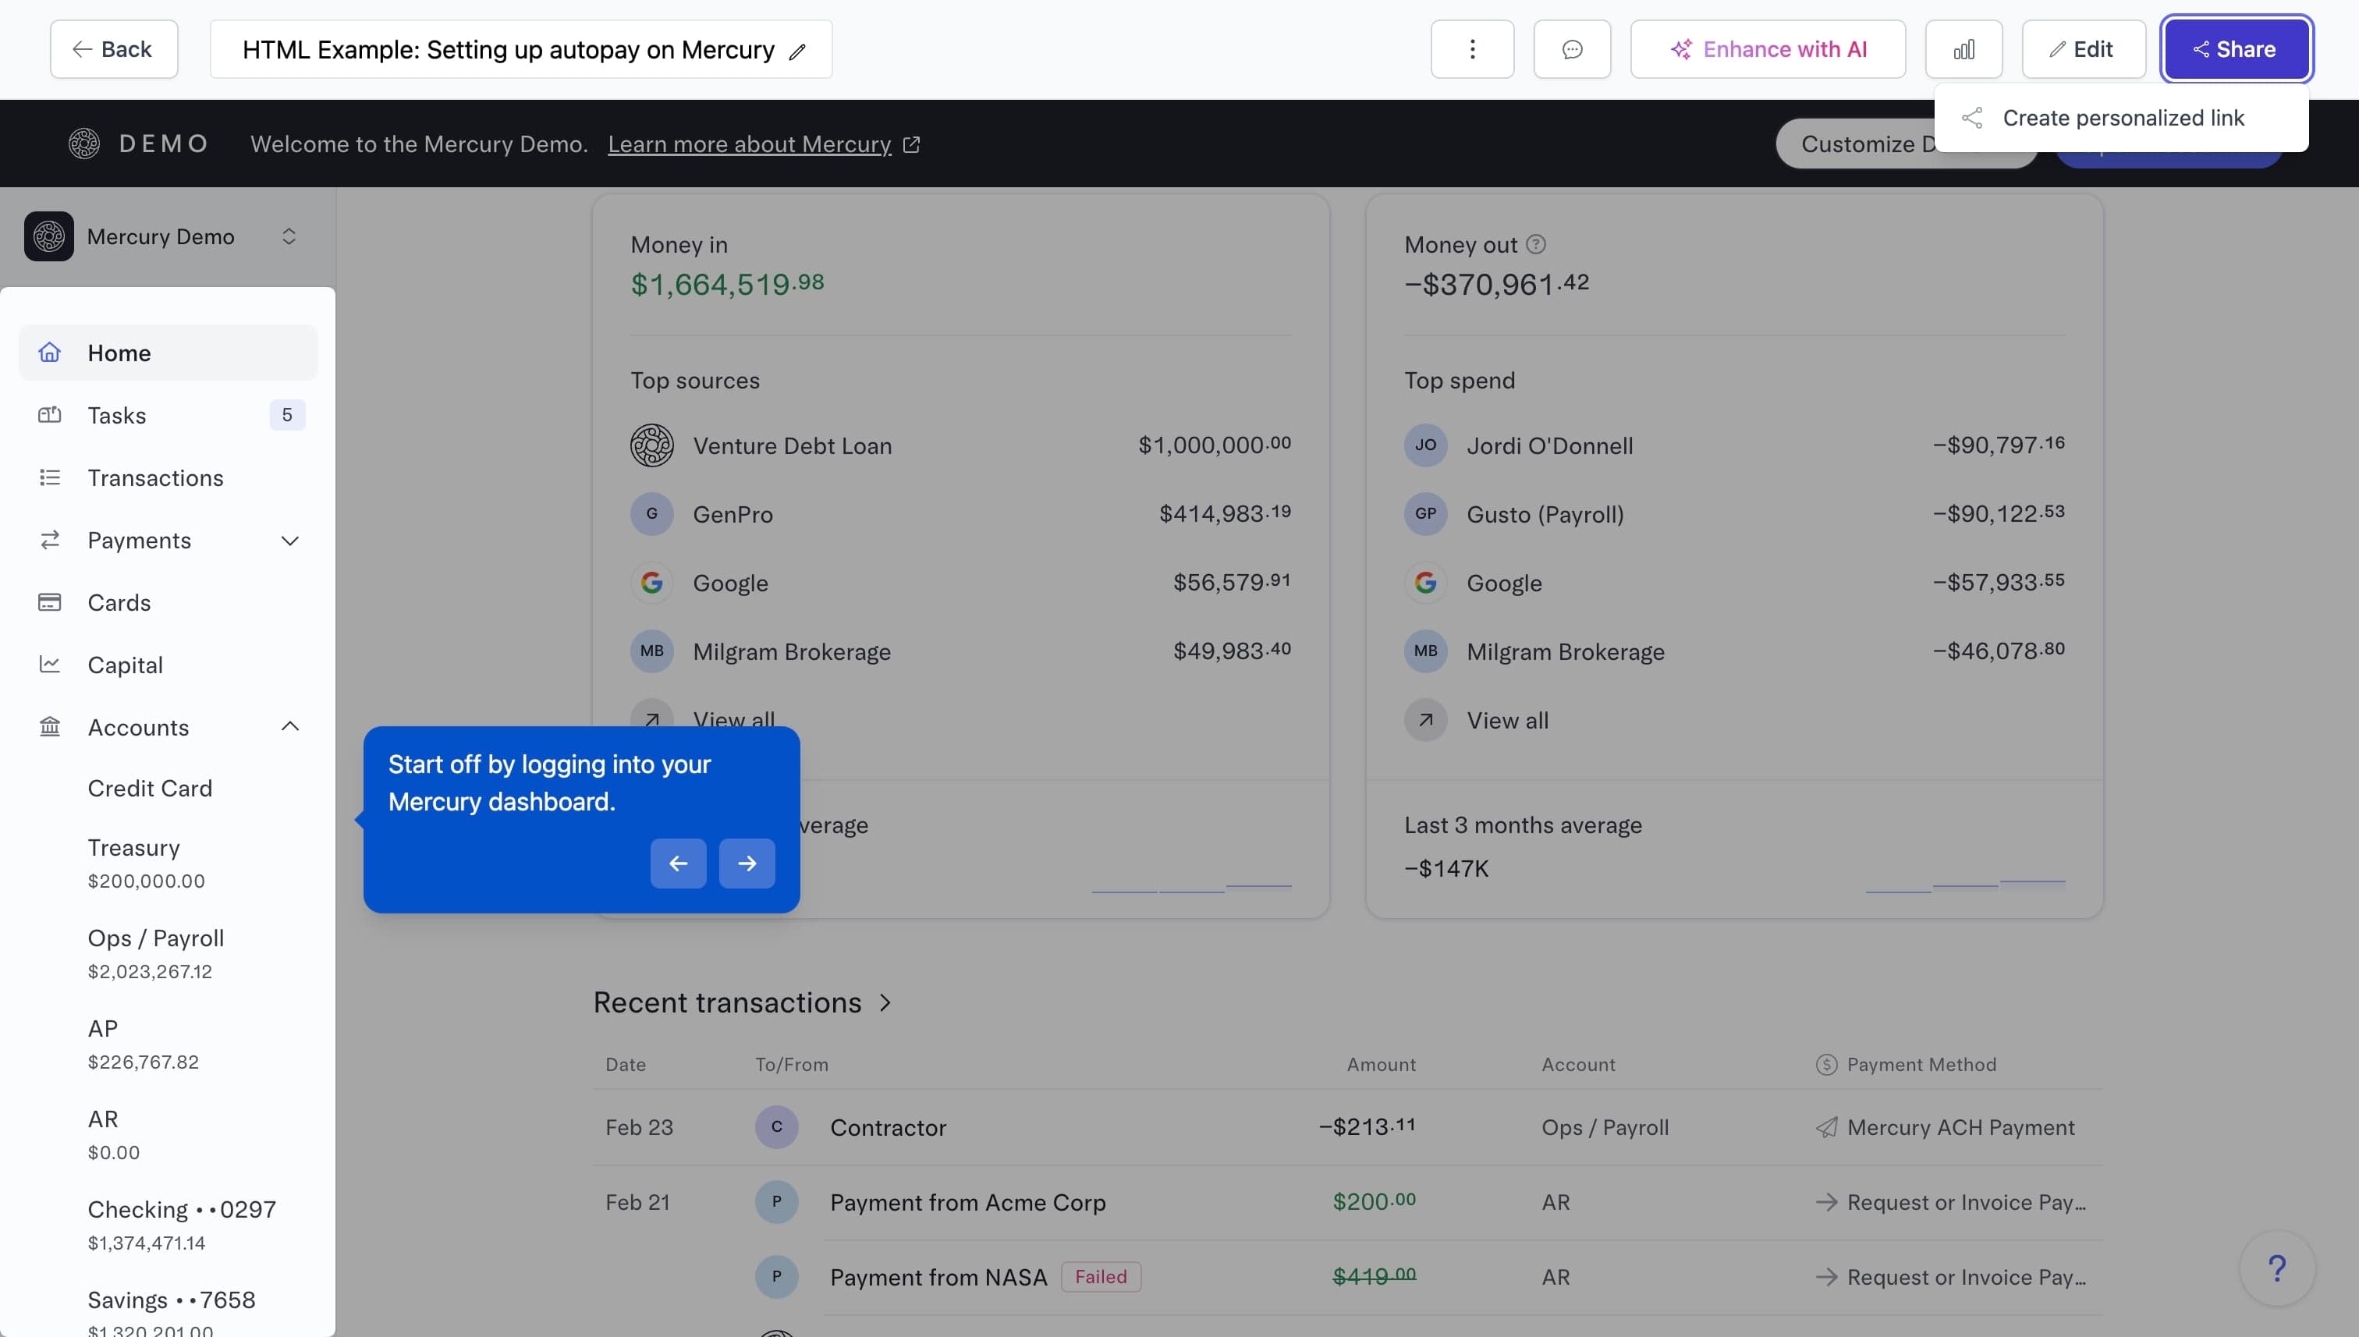Open the comments speech bubble icon
2359x1337 pixels.
(x=1572, y=50)
